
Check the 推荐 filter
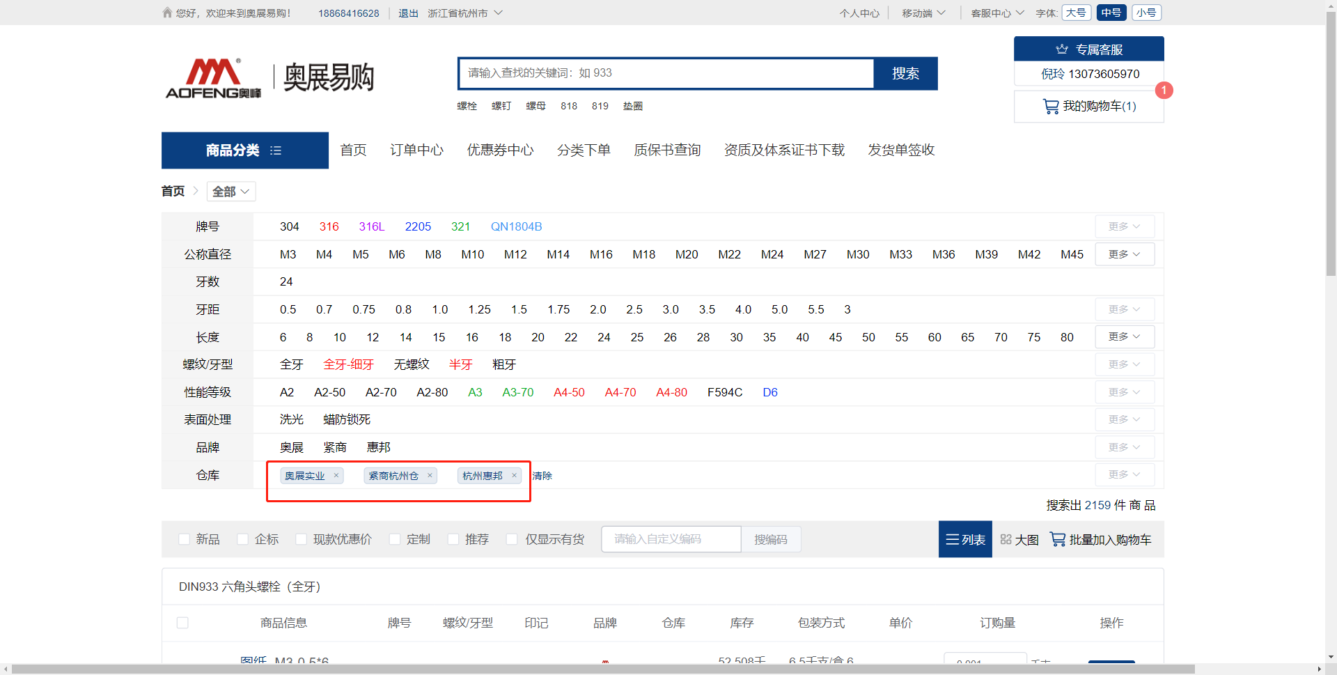[453, 539]
